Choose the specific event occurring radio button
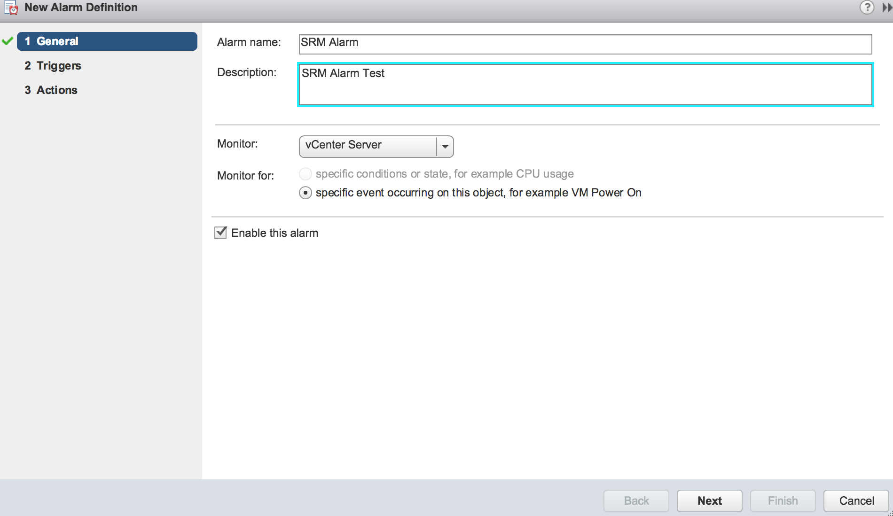The height and width of the screenshot is (516, 893). point(305,193)
